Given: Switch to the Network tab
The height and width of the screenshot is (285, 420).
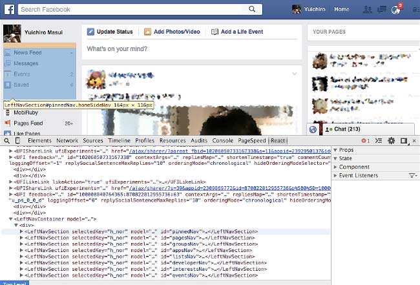Looking at the screenshot, I should tap(67, 141).
